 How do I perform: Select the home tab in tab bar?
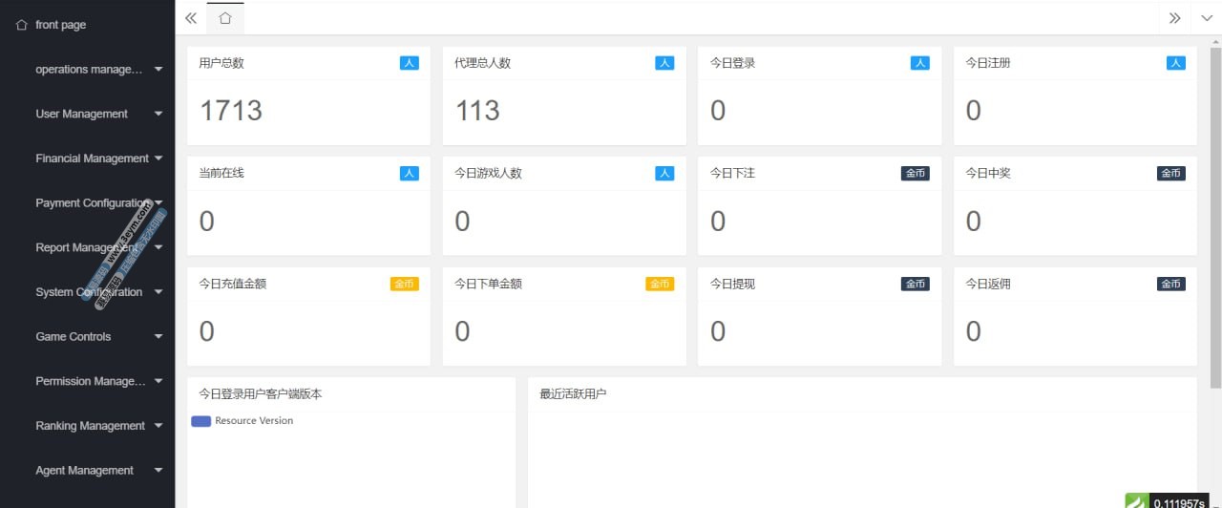pos(224,18)
